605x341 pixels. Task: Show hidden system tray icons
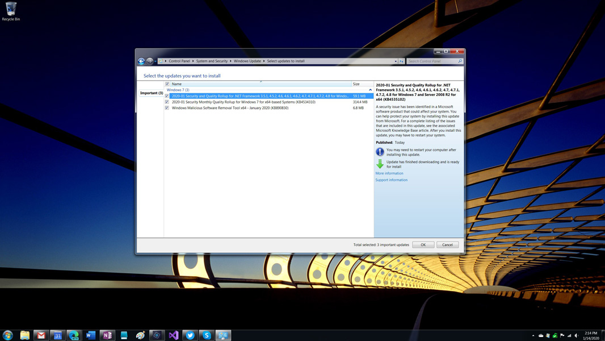click(x=533, y=336)
